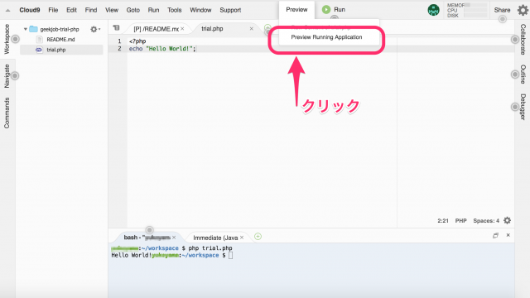Click the echo "Hello World!" code line
The width and height of the screenshot is (530, 298).
click(x=162, y=49)
